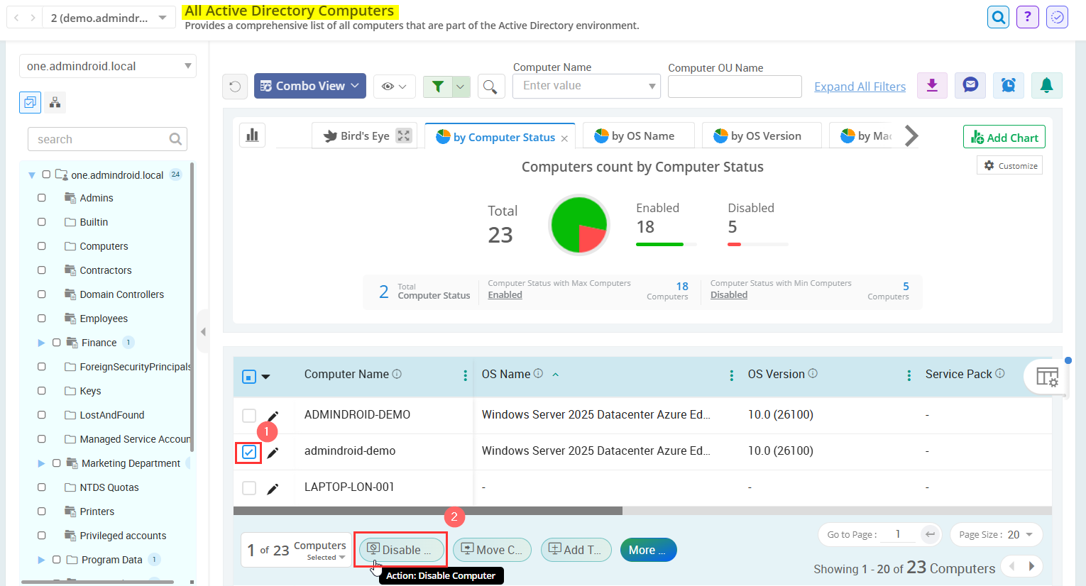
Task: Click the email report icon
Action: pos(970,85)
